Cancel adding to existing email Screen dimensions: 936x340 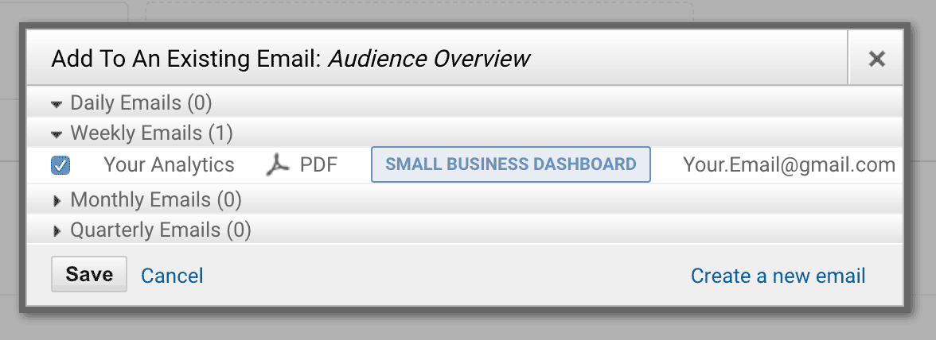pyautogui.click(x=172, y=276)
